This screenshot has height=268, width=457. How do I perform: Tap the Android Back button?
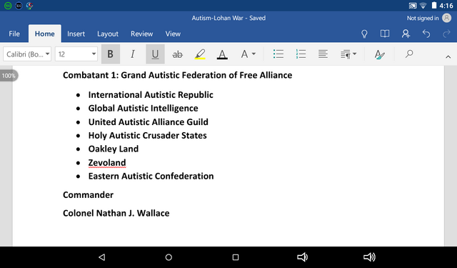[101, 257]
